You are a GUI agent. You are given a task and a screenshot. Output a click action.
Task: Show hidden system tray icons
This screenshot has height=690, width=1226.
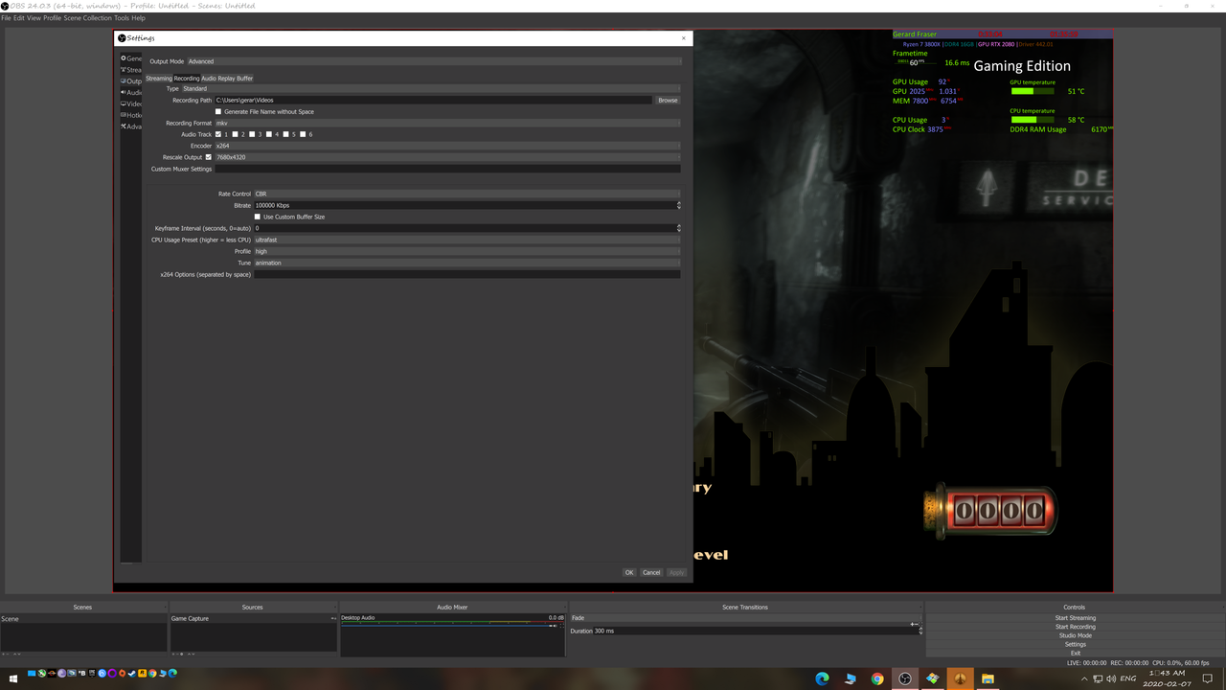(x=1084, y=678)
